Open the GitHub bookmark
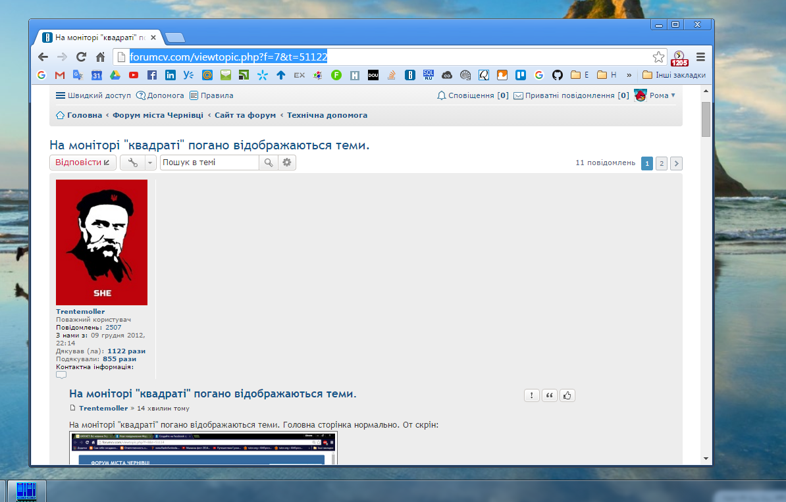Image resolution: width=786 pixels, height=502 pixels. coord(558,75)
